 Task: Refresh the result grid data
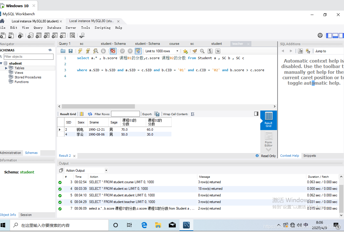pos(90,114)
